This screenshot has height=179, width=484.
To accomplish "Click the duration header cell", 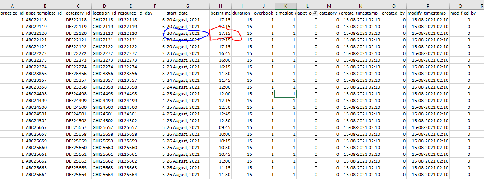I will [x=242, y=13].
